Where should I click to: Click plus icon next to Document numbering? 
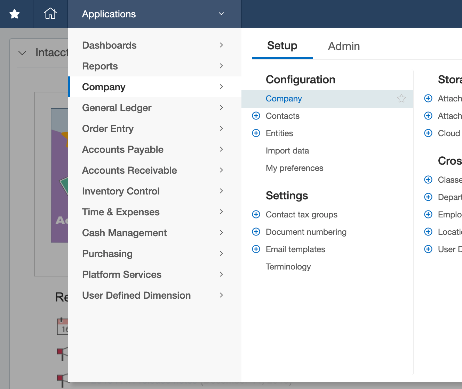coord(256,232)
